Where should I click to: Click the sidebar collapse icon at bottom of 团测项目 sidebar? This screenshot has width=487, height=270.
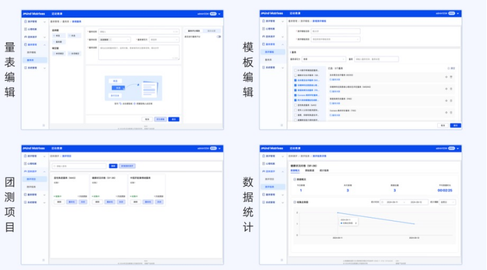(x=44, y=260)
